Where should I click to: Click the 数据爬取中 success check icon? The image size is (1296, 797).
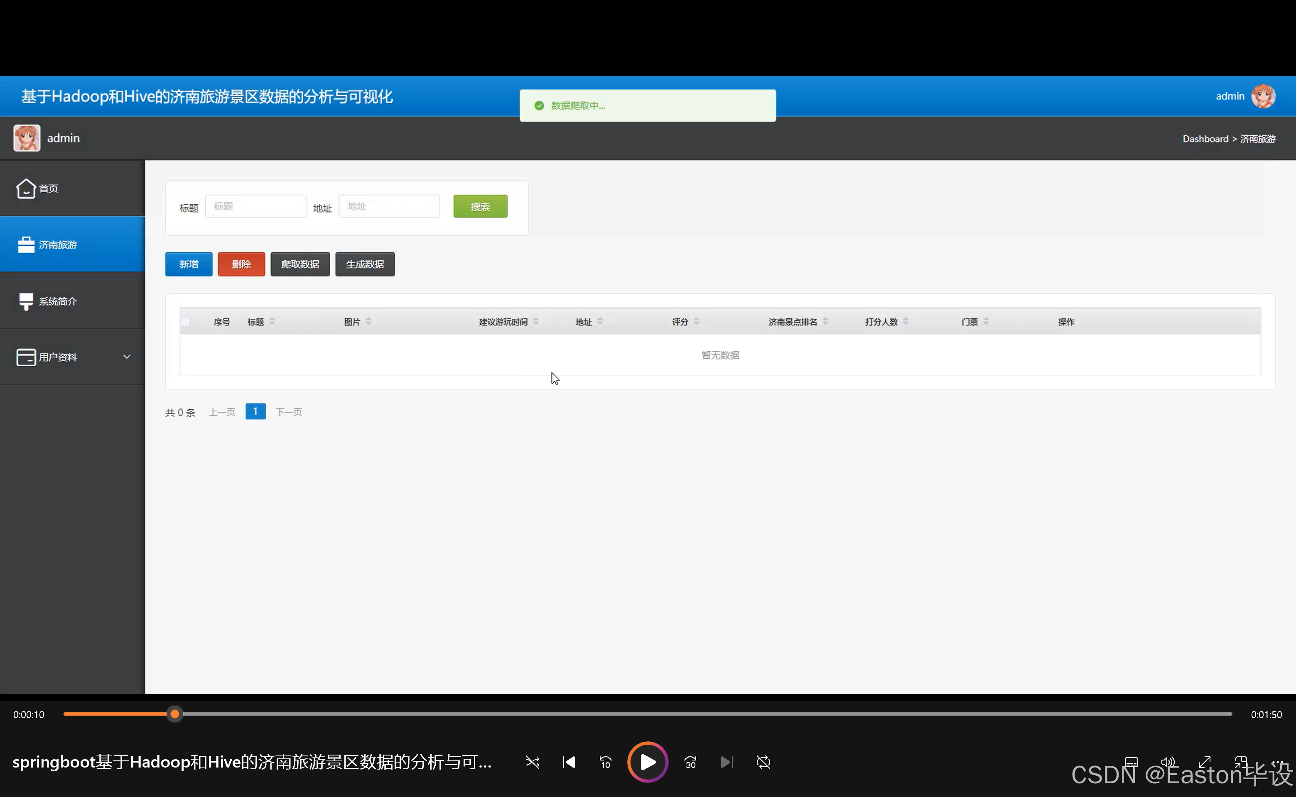[x=539, y=105]
